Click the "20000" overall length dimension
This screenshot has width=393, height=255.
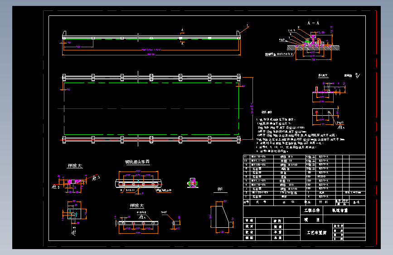pyautogui.click(x=151, y=54)
